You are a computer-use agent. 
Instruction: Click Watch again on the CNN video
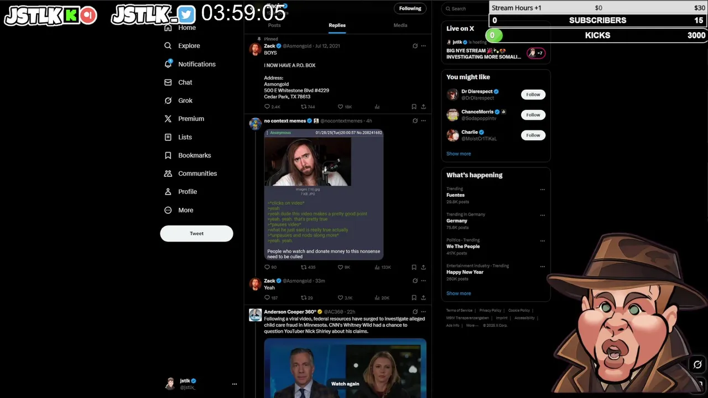[x=345, y=384]
